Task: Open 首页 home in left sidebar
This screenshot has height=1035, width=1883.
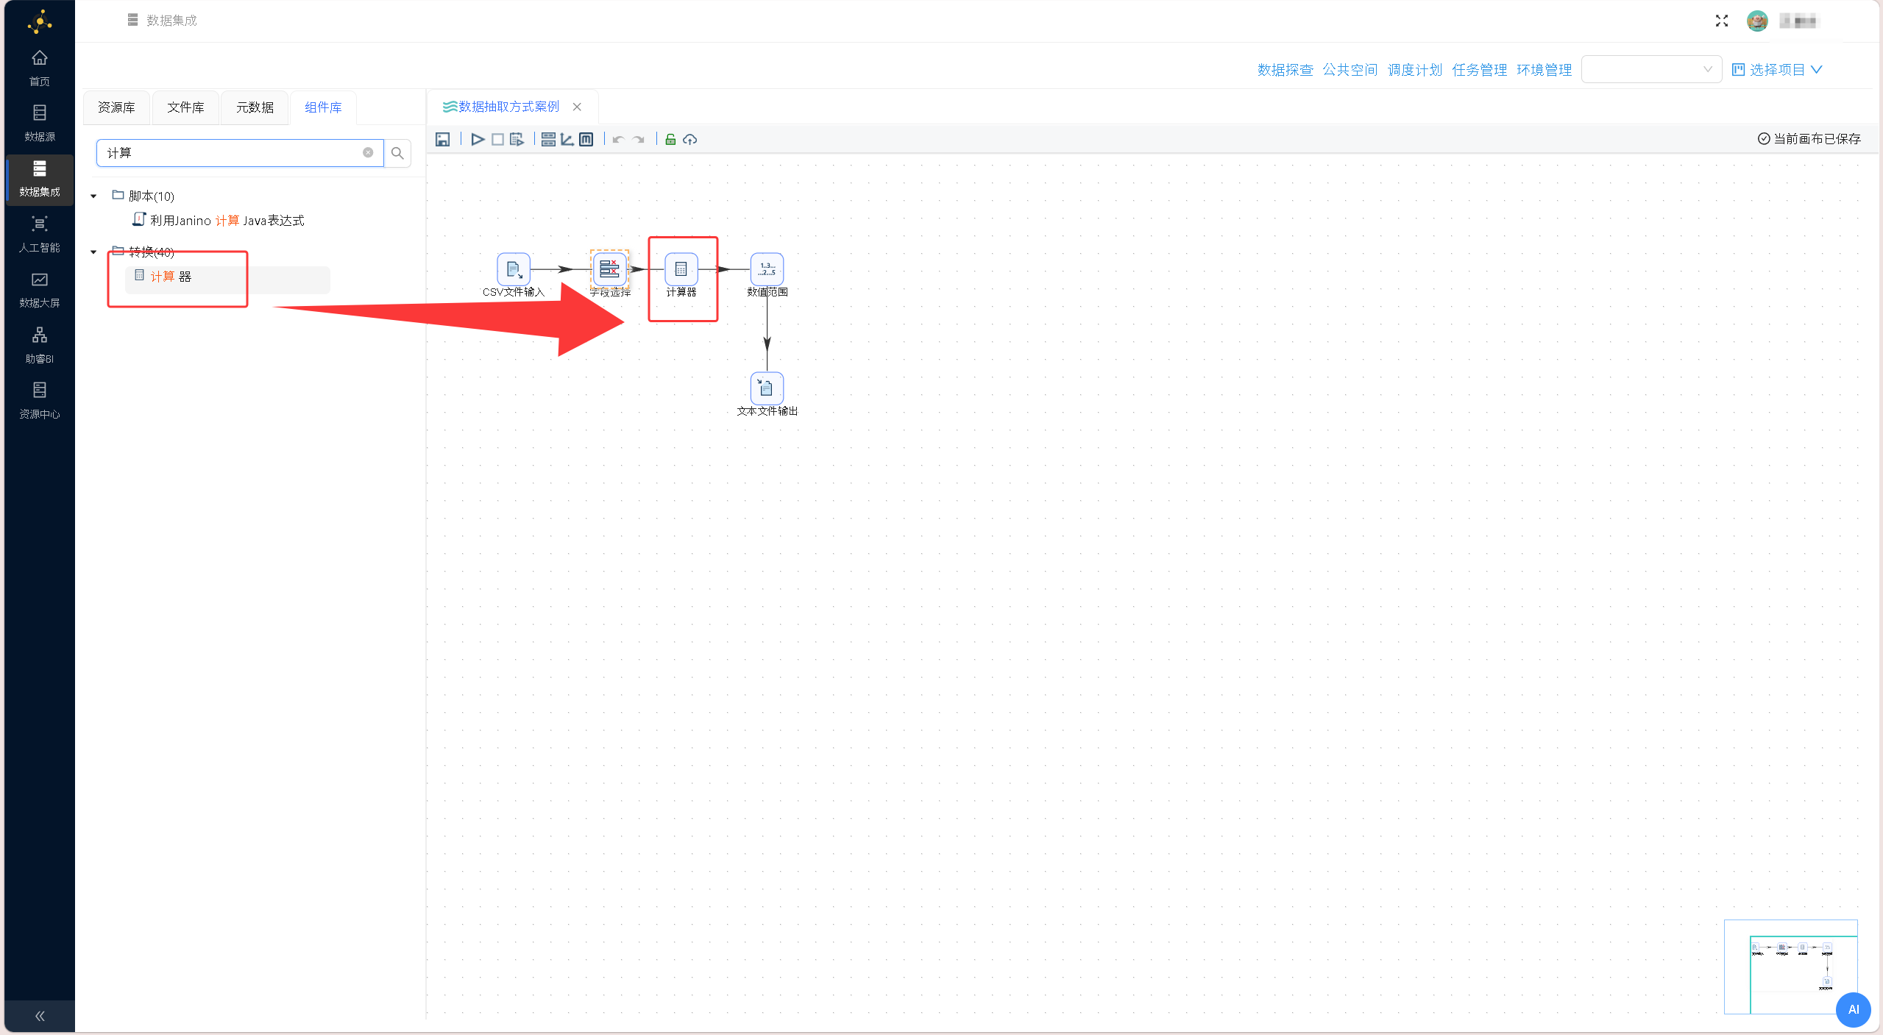Action: click(40, 68)
